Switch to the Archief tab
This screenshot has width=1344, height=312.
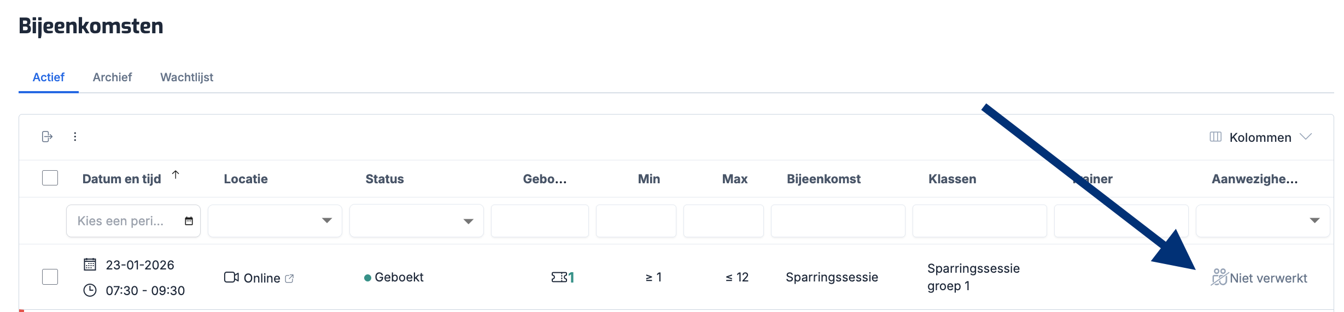tap(112, 77)
